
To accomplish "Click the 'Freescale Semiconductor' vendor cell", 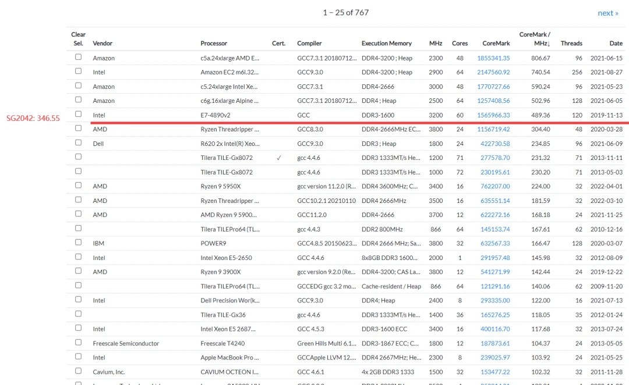I will (x=126, y=343).
